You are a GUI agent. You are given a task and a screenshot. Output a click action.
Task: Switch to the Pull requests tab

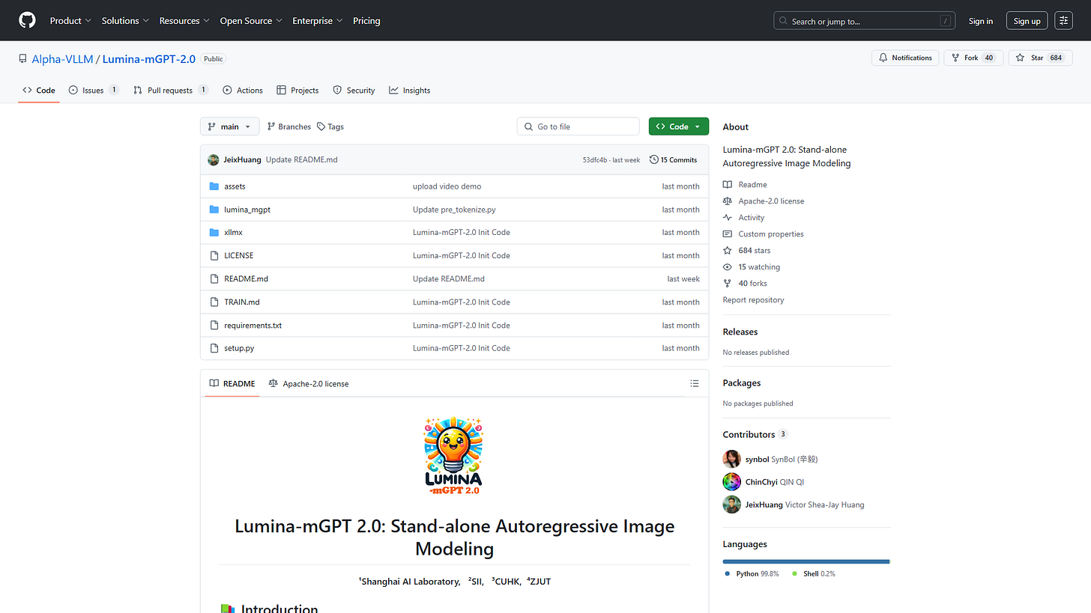point(170,90)
